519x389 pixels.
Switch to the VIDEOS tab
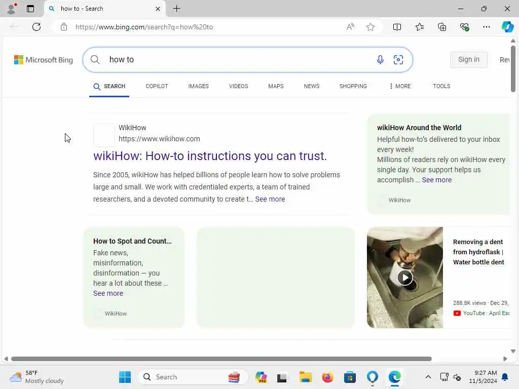pyautogui.click(x=238, y=86)
